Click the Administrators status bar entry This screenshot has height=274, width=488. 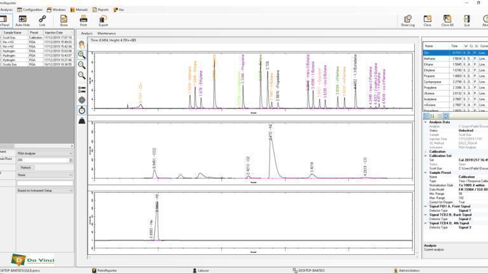tap(406, 271)
